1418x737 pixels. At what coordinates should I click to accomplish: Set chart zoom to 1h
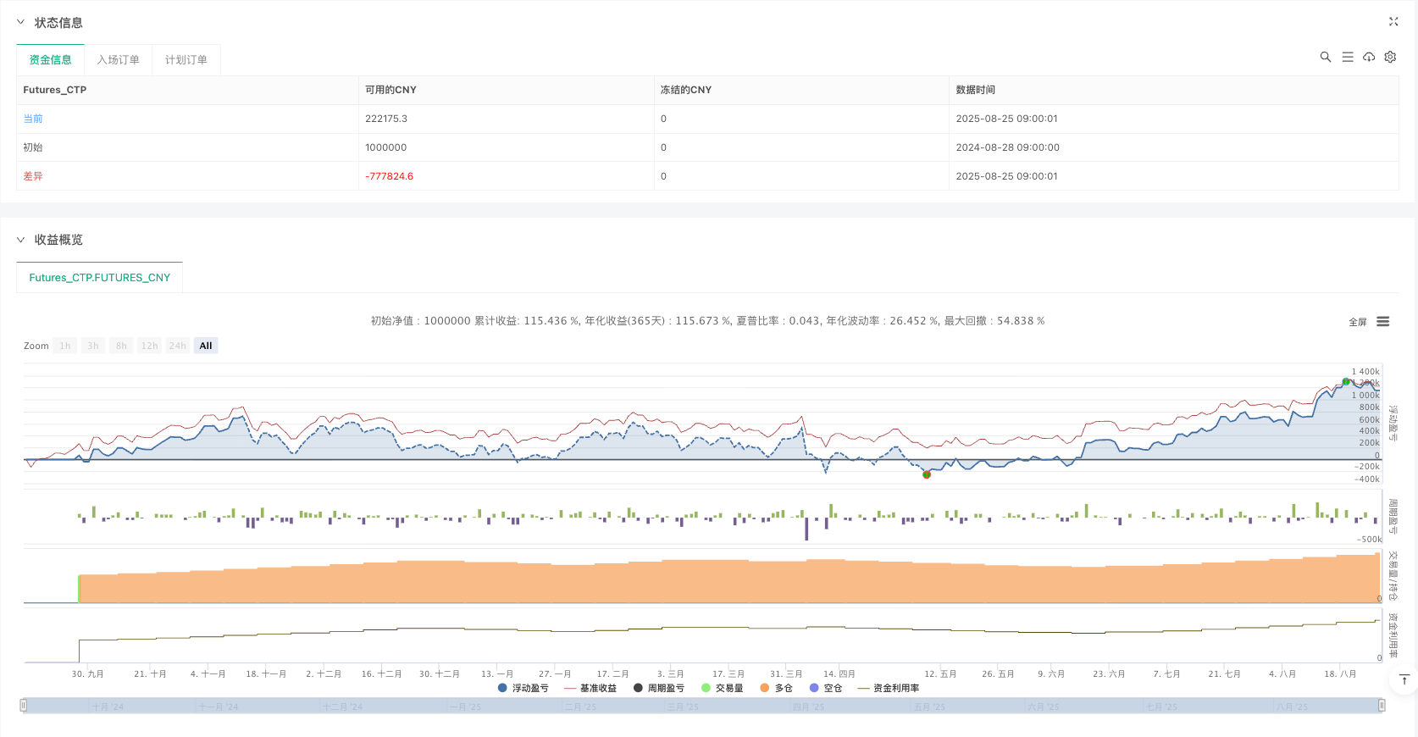[x=65, y=346]
